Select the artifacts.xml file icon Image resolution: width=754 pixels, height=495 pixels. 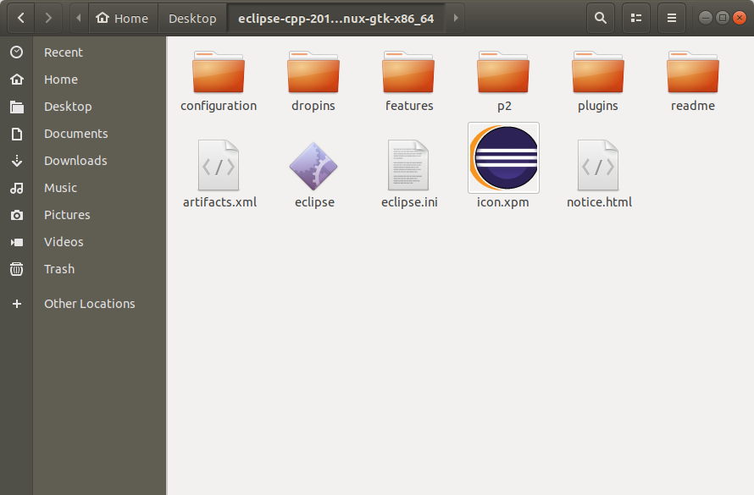pyautogui.click(x=219, y=165)
